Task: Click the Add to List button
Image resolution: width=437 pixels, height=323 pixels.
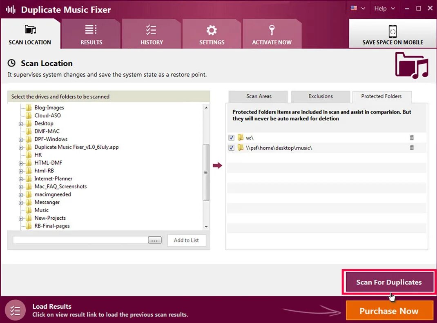Action: [x=187, y=240]
